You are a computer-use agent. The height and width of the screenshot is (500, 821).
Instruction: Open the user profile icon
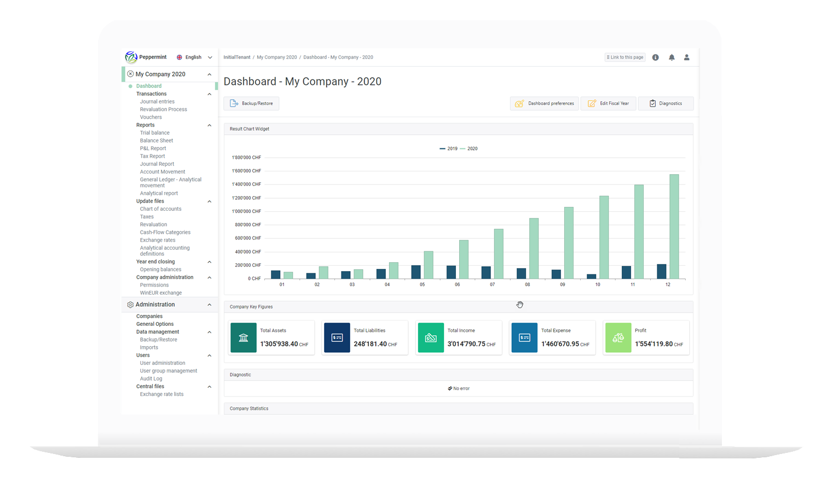(x=686, y=58)
